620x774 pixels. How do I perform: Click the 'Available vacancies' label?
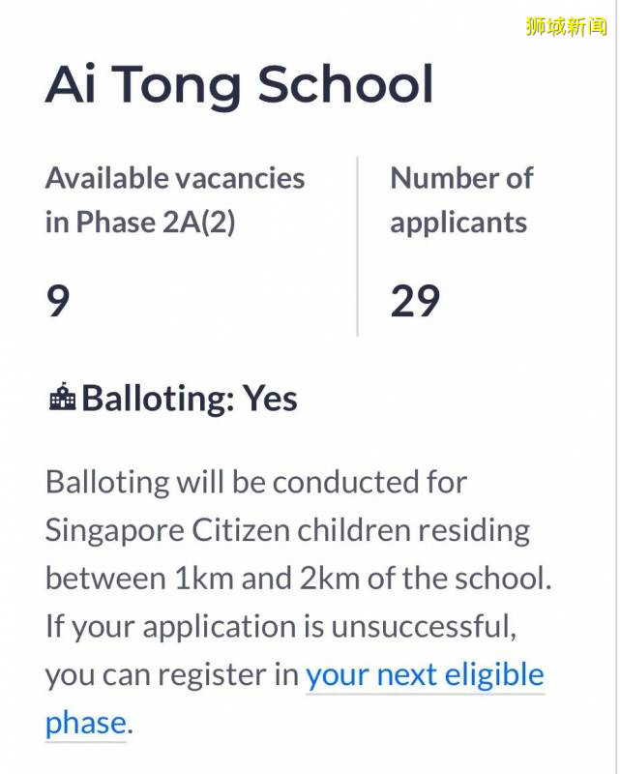coord(175,178)
